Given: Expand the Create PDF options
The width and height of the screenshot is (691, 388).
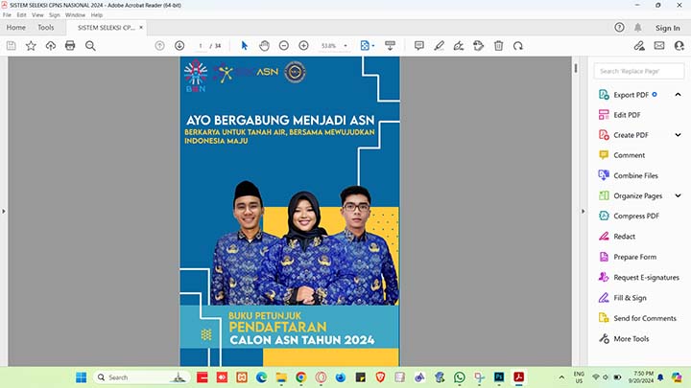Looking at the screenshot, I should pyautogui.click(x=679, y=135).
